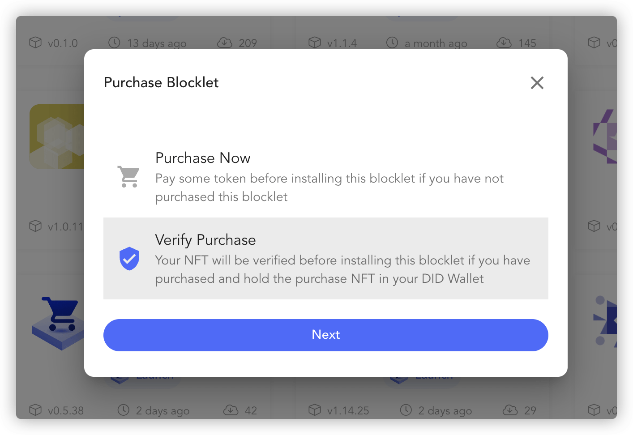633x435 pixels.
Task: Click the yellow hexagon blocklet thumbnail
Action: [57, 136]
